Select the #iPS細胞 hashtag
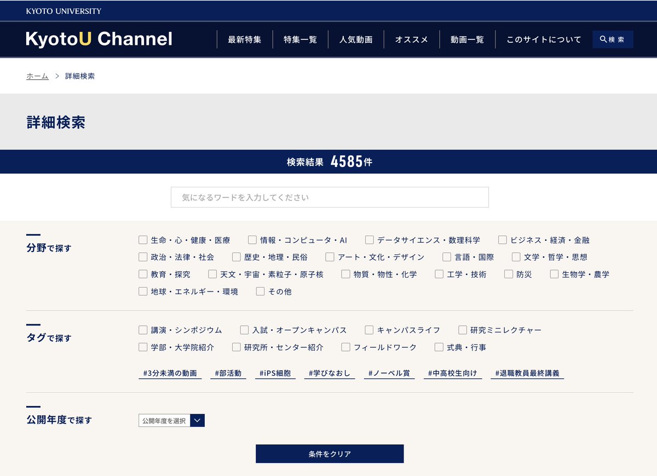 [275, 373]
